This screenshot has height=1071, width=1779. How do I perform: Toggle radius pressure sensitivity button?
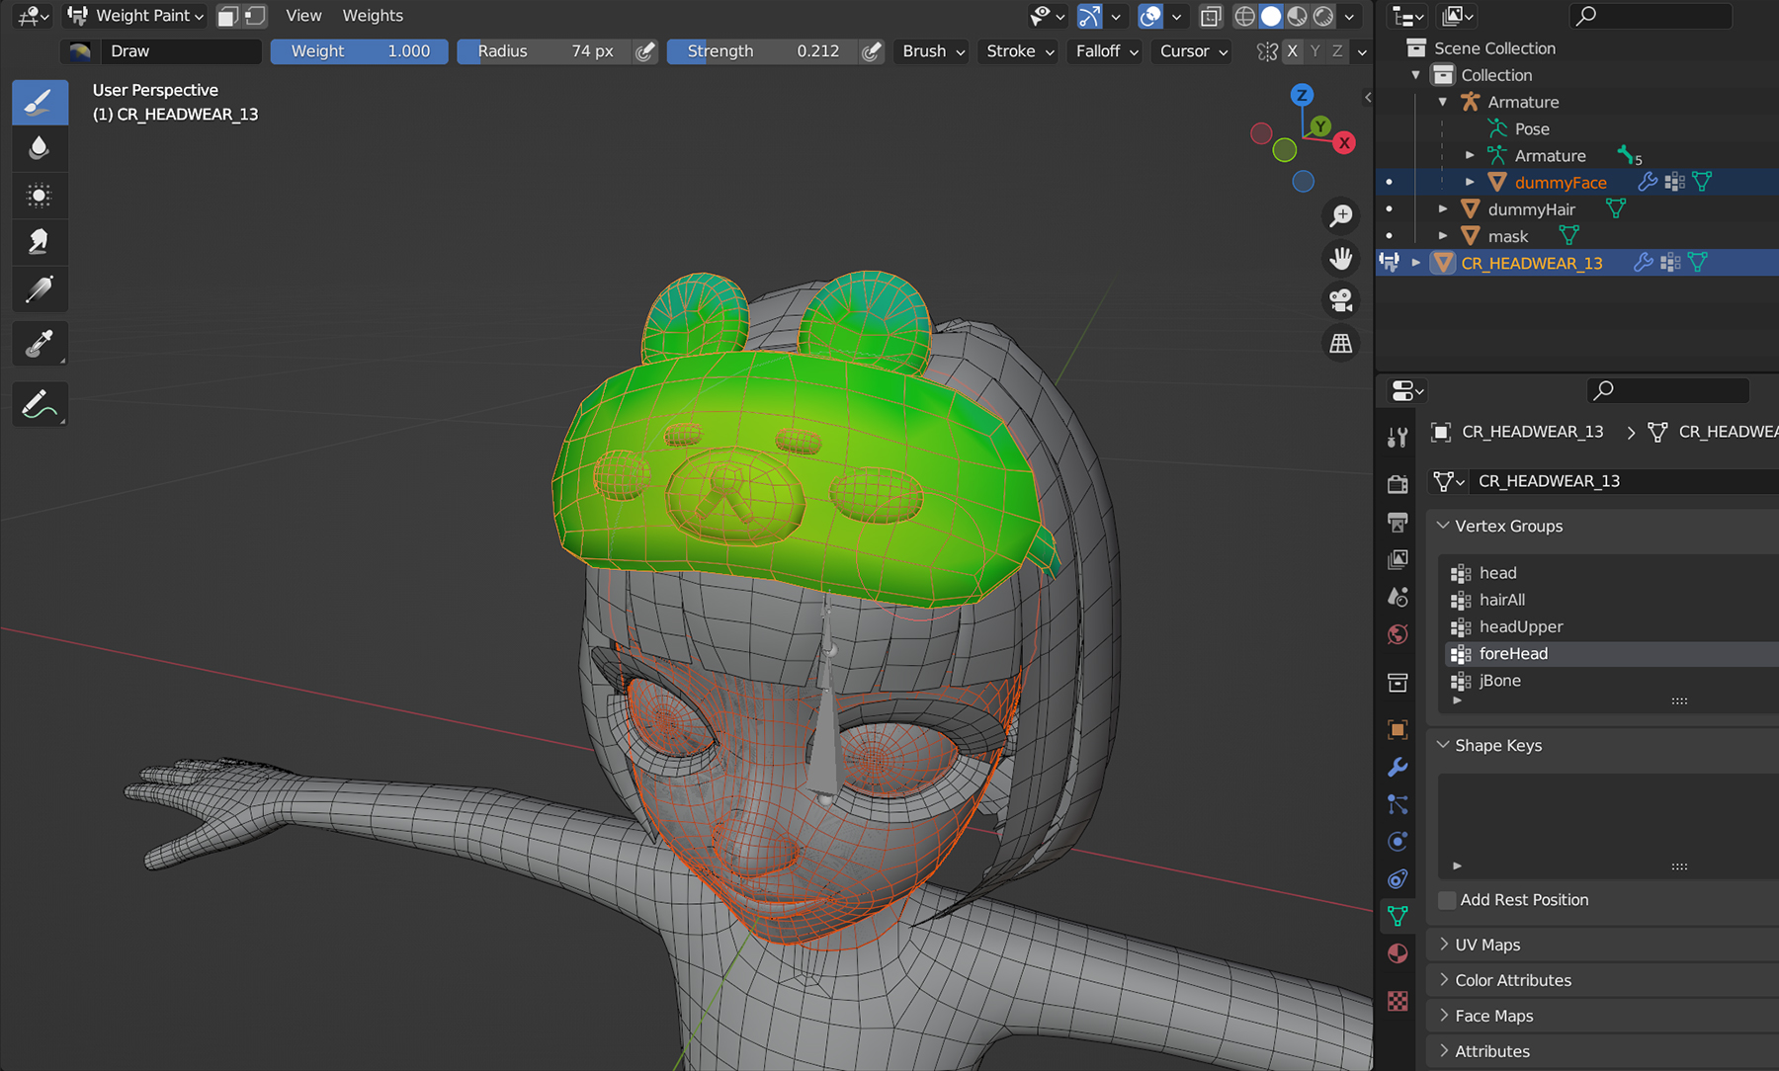coord(645,51)
